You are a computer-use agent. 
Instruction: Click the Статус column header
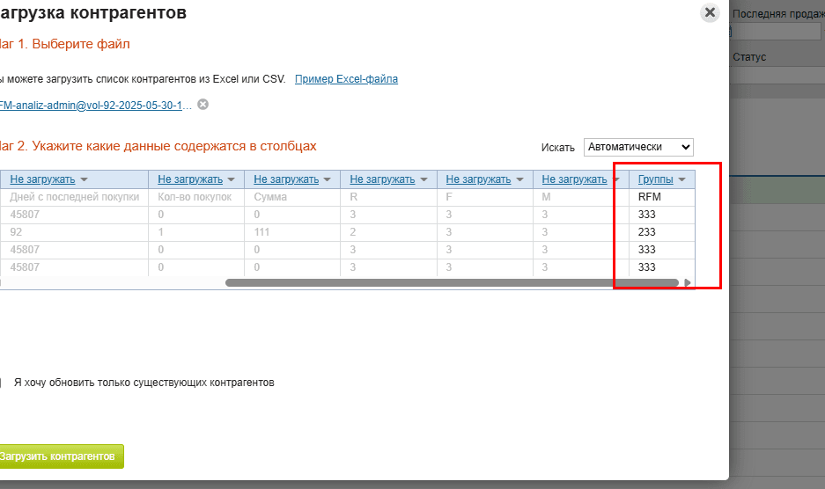point(749,57)
